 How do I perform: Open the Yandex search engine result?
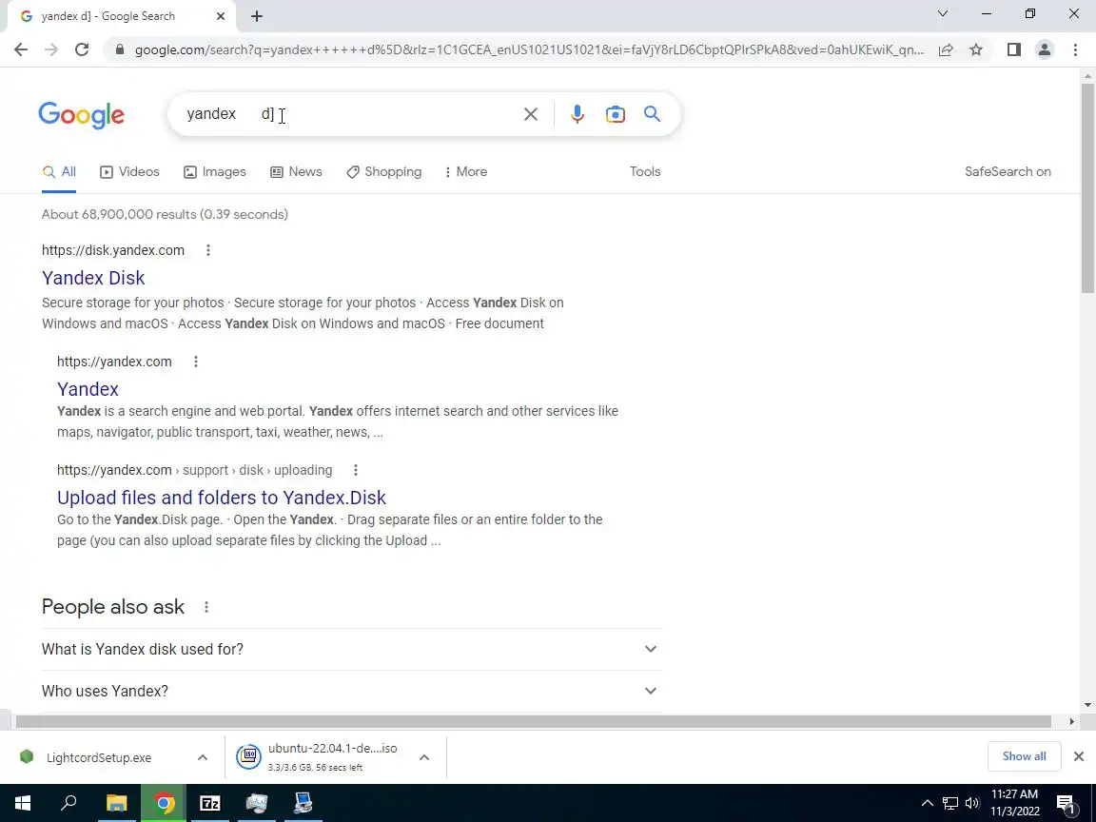(88, 389)
